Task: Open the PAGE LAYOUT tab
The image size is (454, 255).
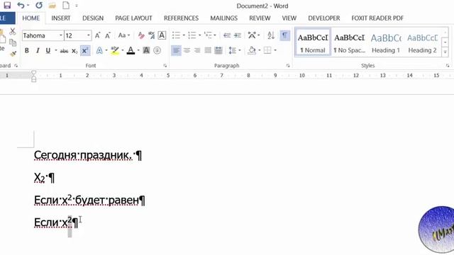Action: 133,18
